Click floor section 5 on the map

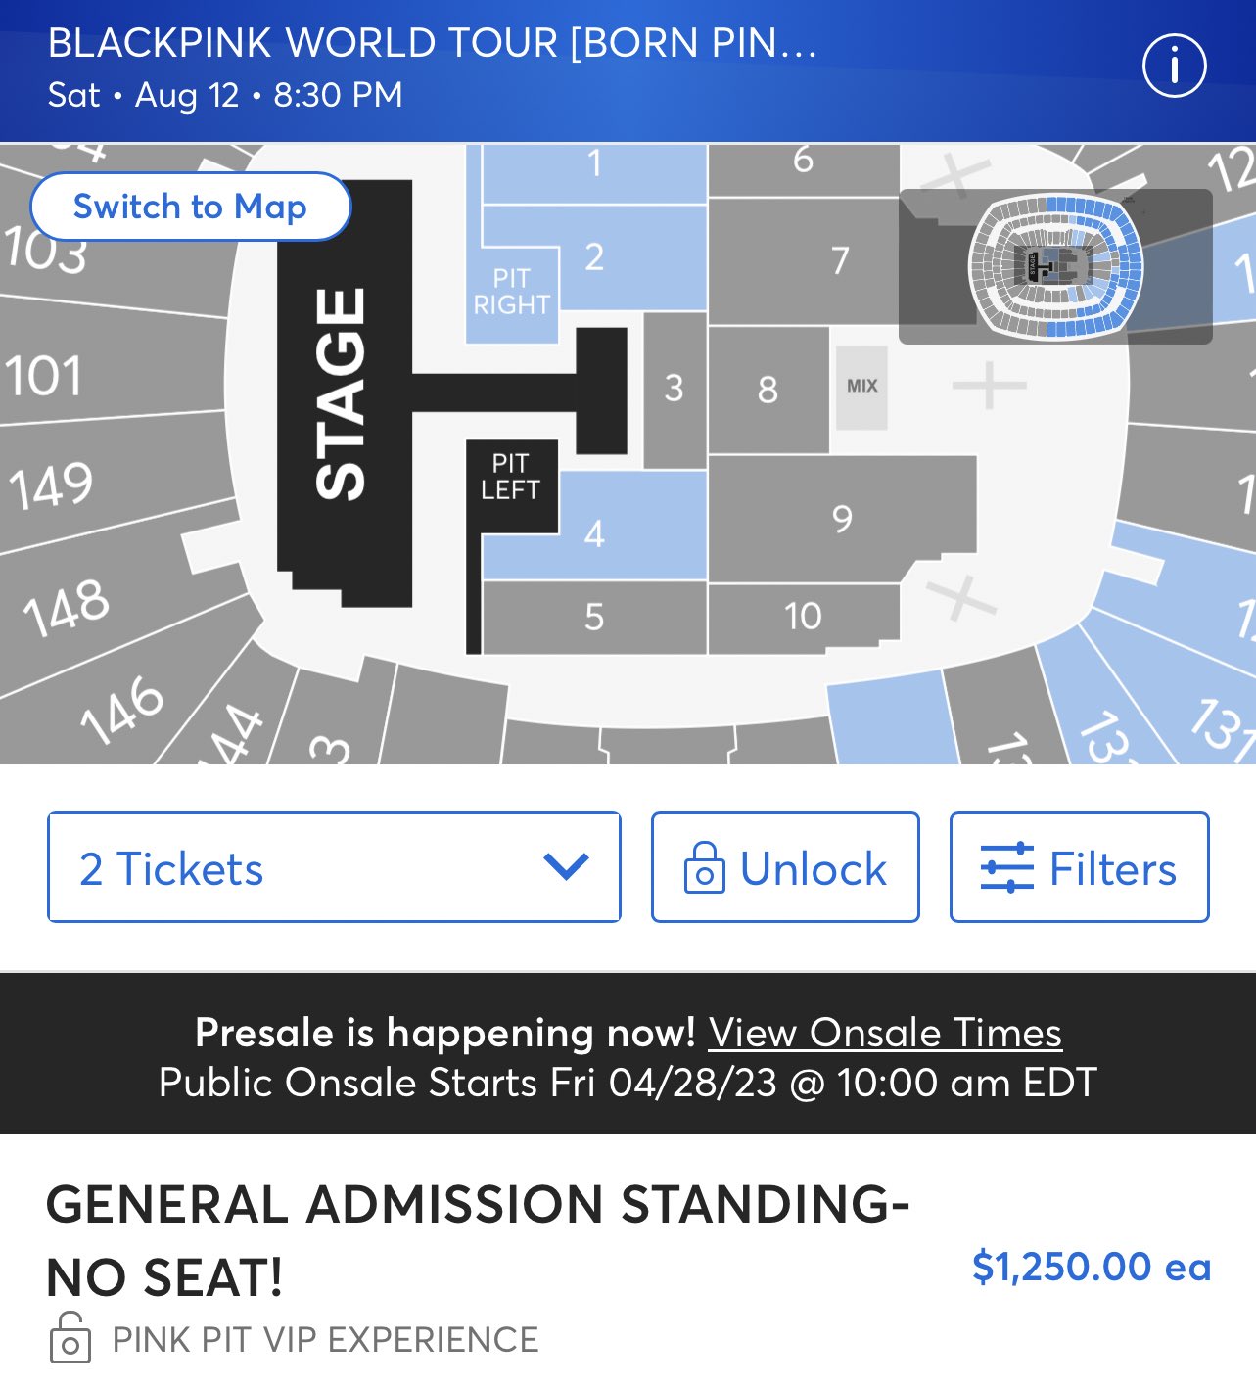[594, 618]
